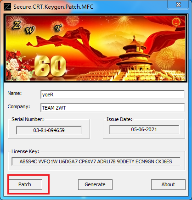Screen dimensions: 192x200
Task: Select the Serial Number field
Action: pos(49,130)
